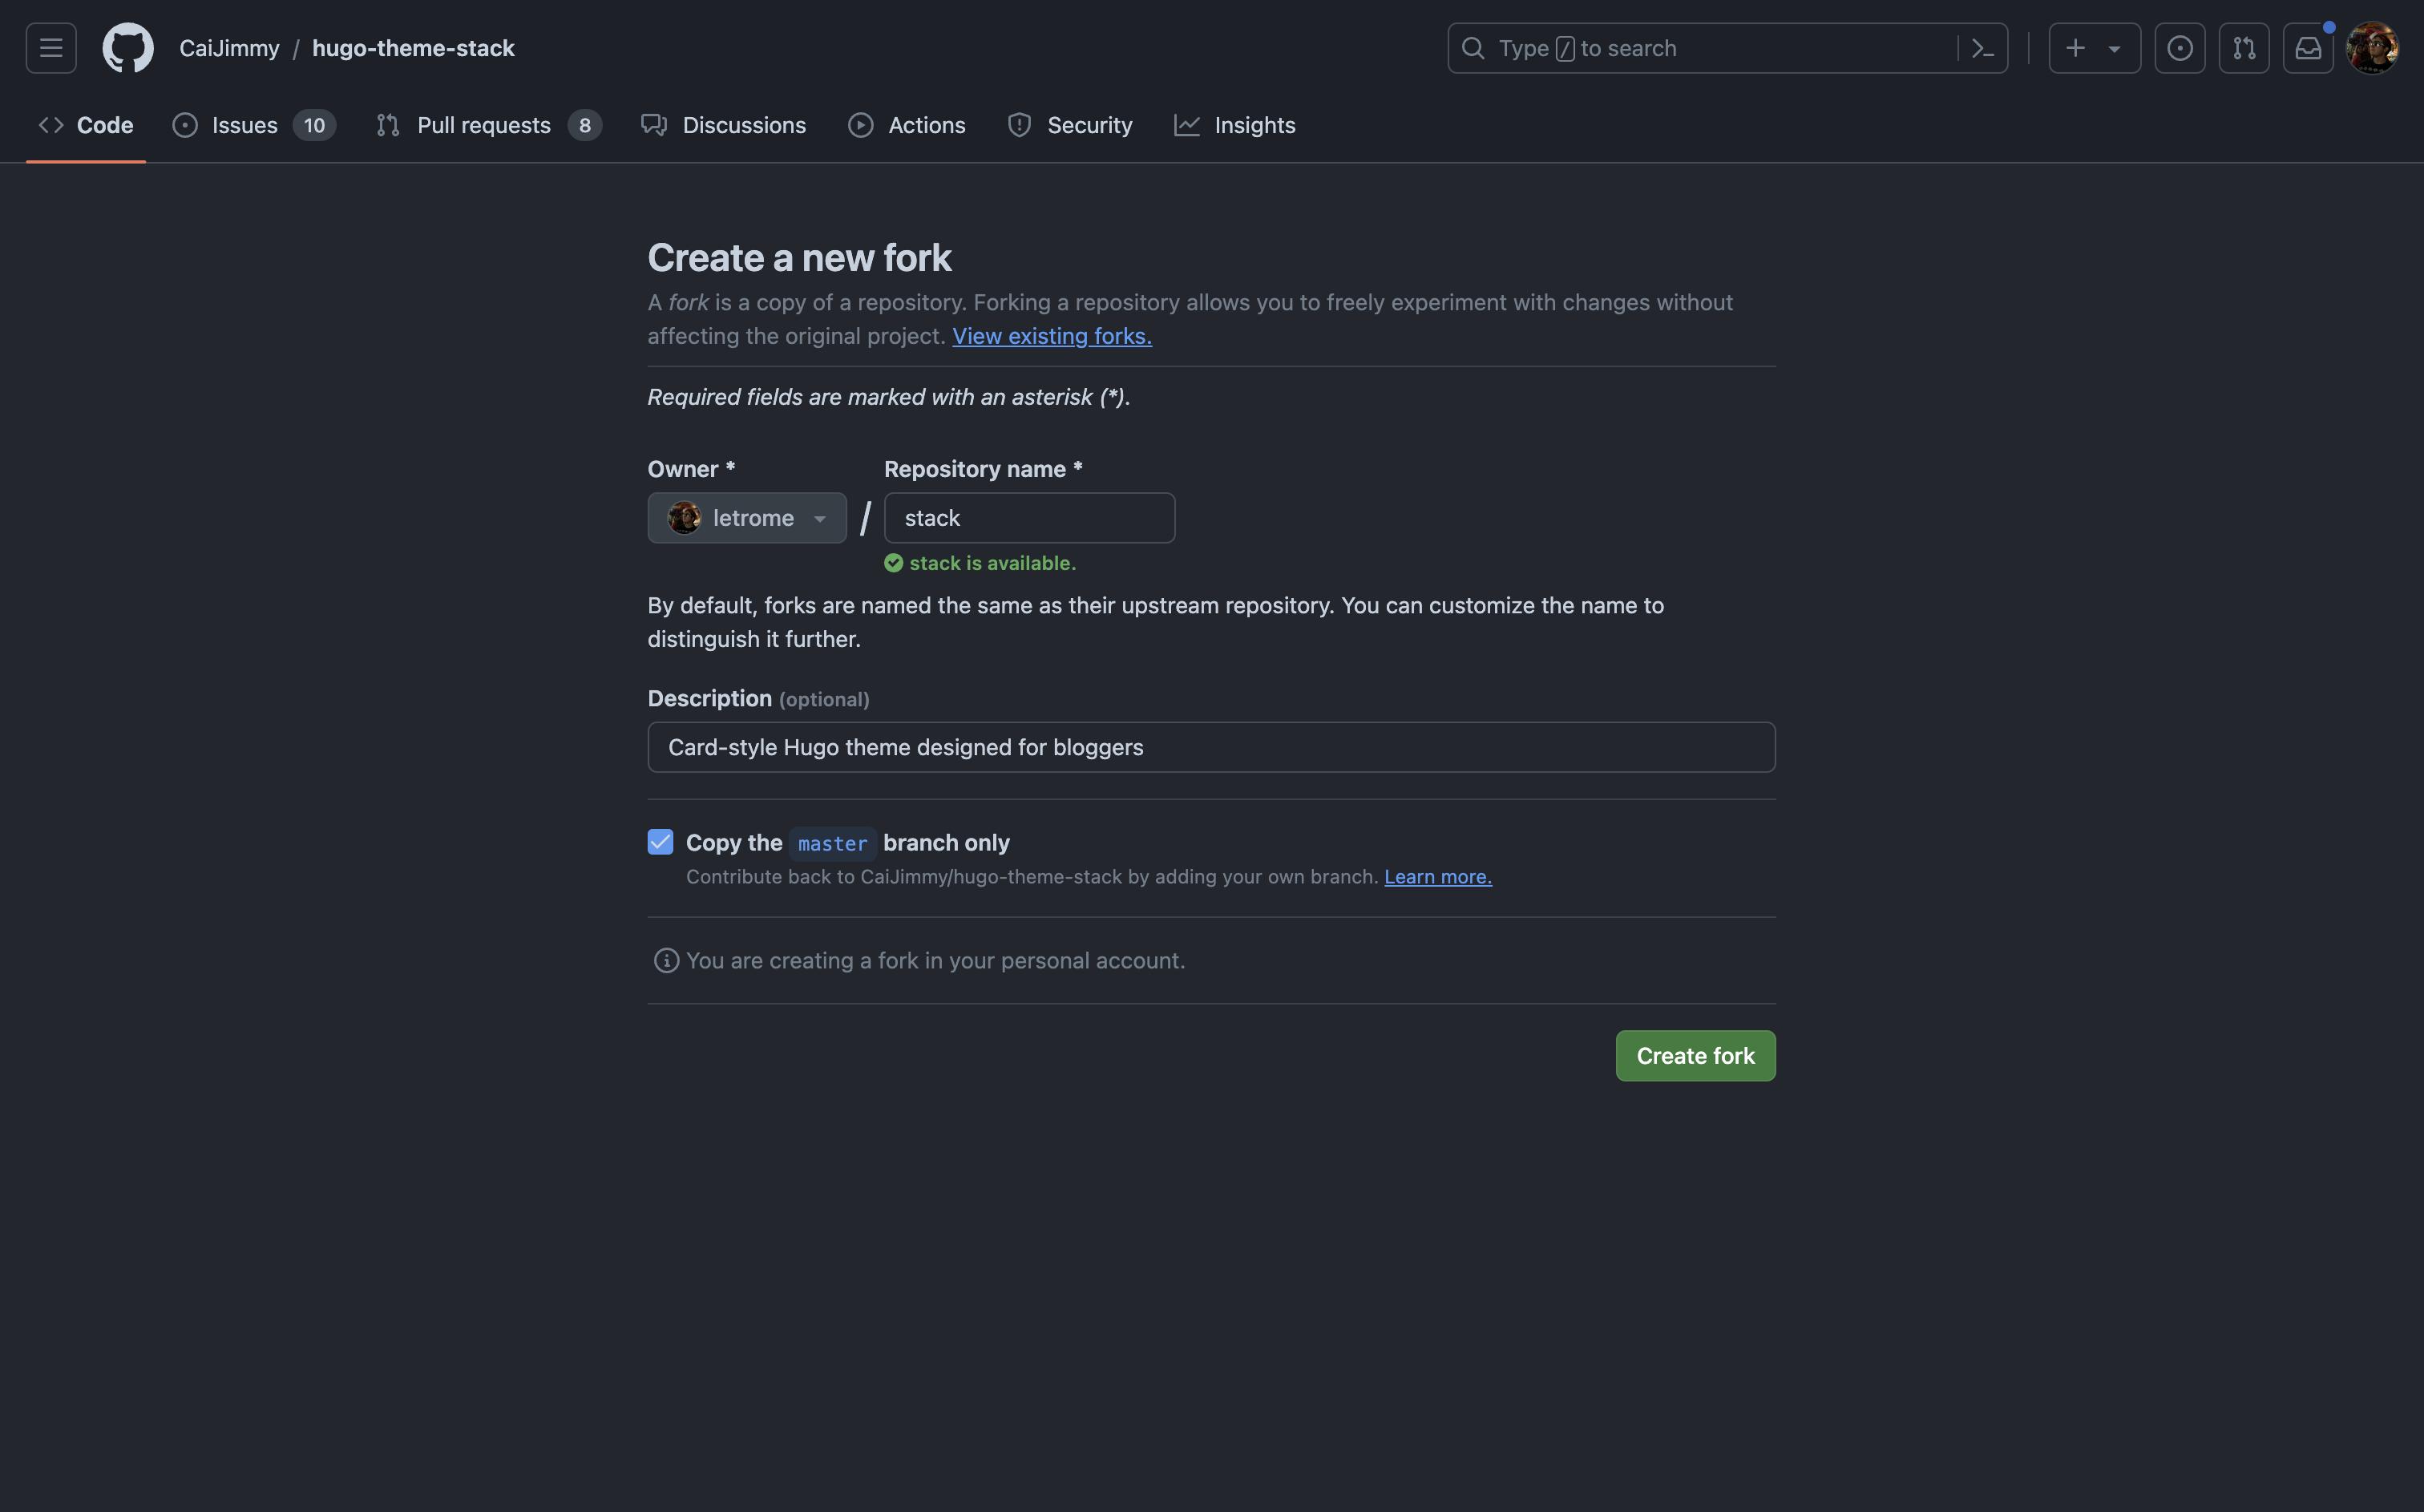Go to the GitHub homepage logo
Image resolution: width=2424 pixels, height=1512 pixels.
pos(128,48)
